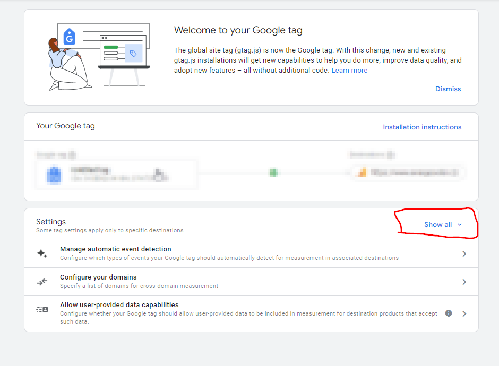
Task: Click the blurred copy icon beside the tag ID
Action: tap(159, 173)
